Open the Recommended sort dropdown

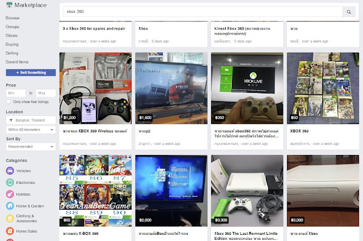click(31, 147)
